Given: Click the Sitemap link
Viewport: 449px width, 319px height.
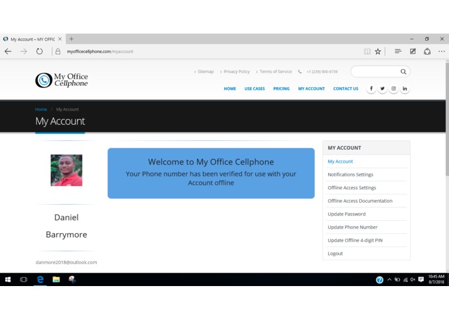Looking at the screenshot, I should (x=205, y=72).
